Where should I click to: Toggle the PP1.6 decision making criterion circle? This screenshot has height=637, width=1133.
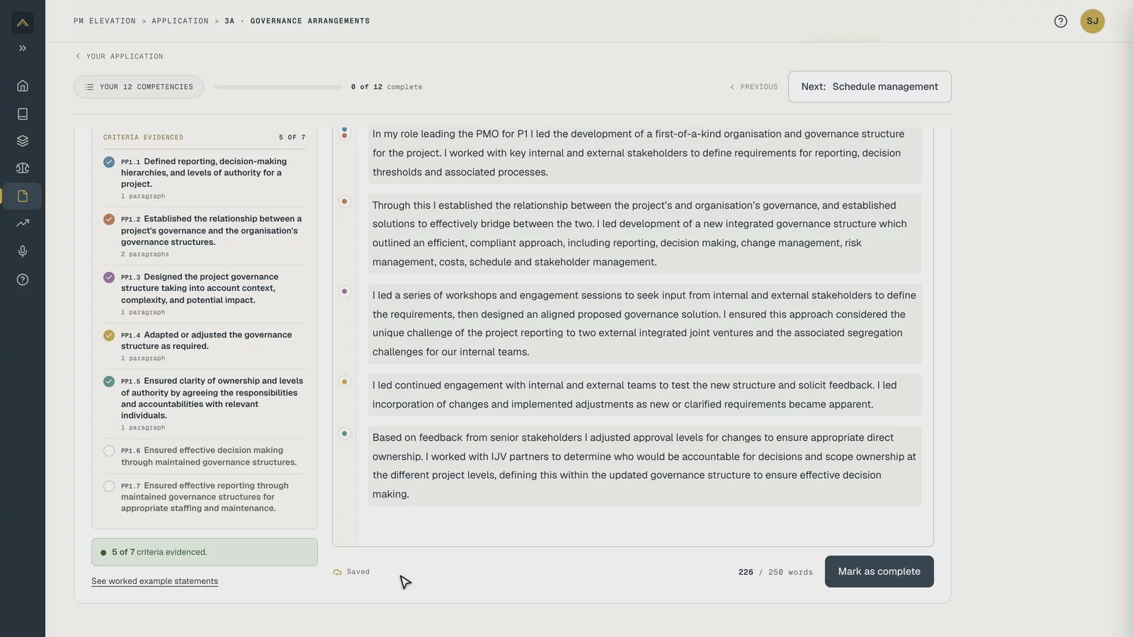tap(109, 451)
